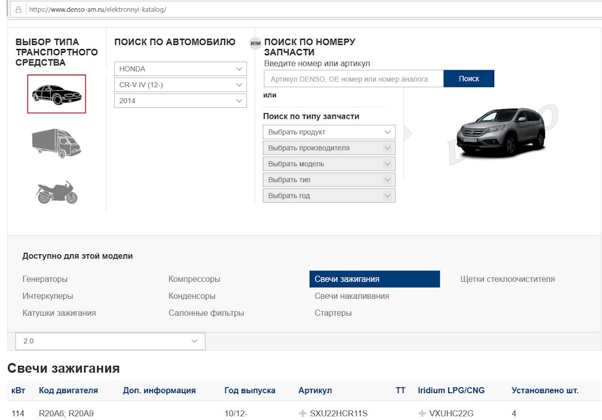This screenshot has width=602, height=420.
Task: Click the 'Артикул' column header
Action: coord(315,390)
